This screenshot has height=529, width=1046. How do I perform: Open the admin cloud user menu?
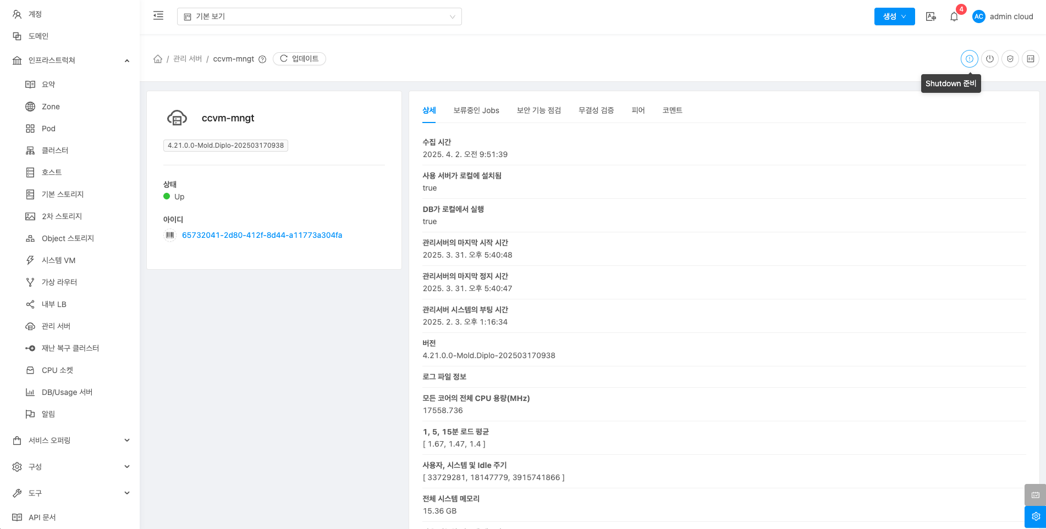tap(1003, 16)
